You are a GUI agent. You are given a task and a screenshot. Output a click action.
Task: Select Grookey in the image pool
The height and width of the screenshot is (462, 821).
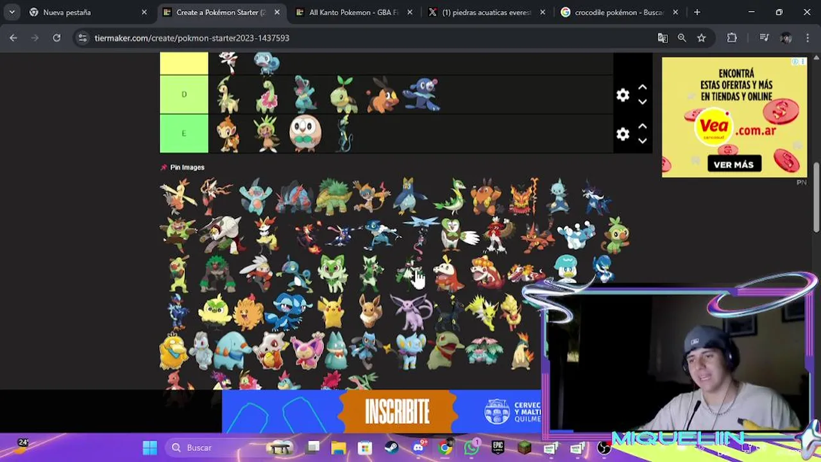(617, 235)
